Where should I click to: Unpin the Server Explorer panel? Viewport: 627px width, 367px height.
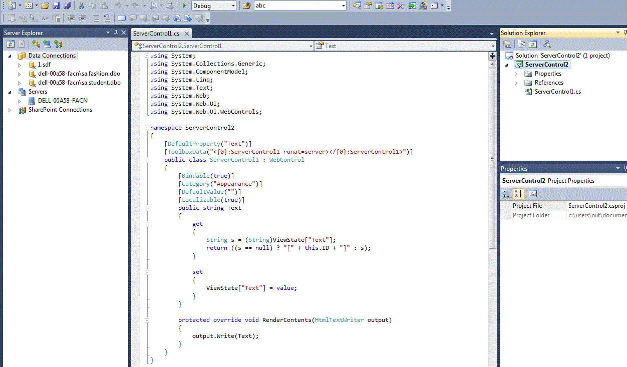click(x=115, y=33)
